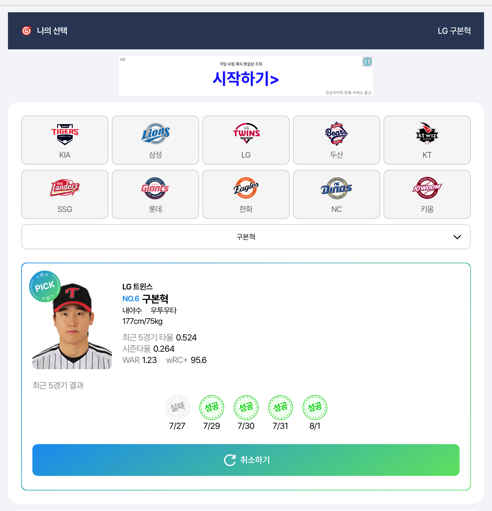Click the ad info icon
Viewport: 492px width, 511px height.
(367, 62)
